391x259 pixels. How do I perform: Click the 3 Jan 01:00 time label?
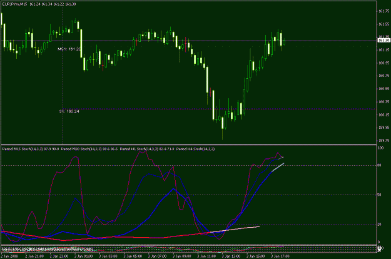click(x=84, y=256)
